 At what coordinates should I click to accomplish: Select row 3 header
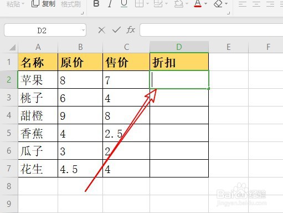[x=9, y=98]
